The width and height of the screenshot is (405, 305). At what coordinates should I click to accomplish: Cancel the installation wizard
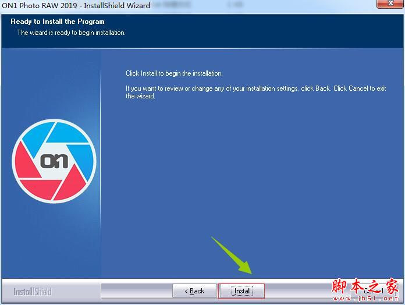click(373, 291)
